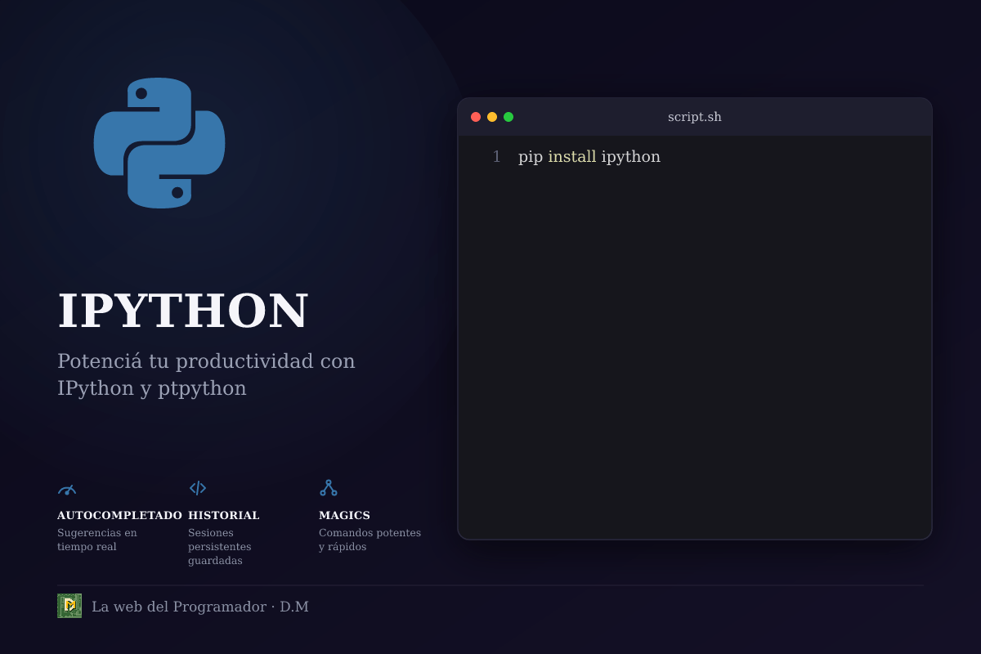This screenshot has height=654, width=981.
Task: Click "Sesiones persistentes guardadas" description
Action: tap(220, 547)
